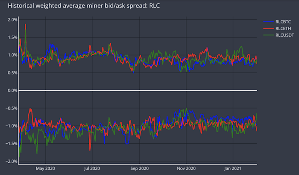The image size is (299, 175).
Task: Click the 0.0% y-axis tick label
Action: pyautogui.click(x=12, y=90)
